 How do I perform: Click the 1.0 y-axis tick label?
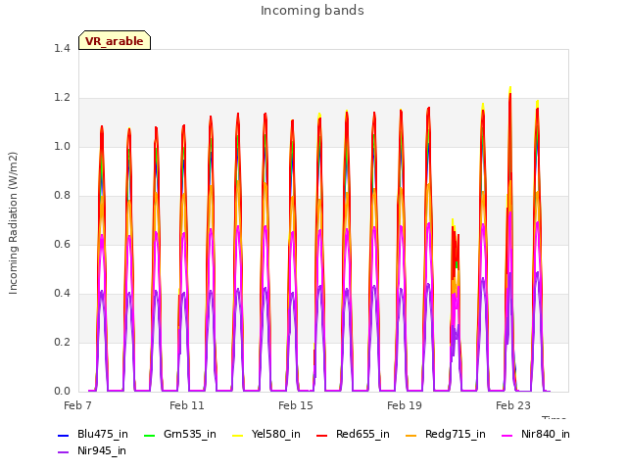pos(62,147)
